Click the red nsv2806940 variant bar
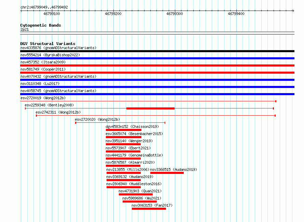Screen dimensions: 304x222 124,187
